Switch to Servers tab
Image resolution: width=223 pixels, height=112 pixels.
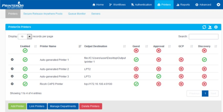point(96,14)
